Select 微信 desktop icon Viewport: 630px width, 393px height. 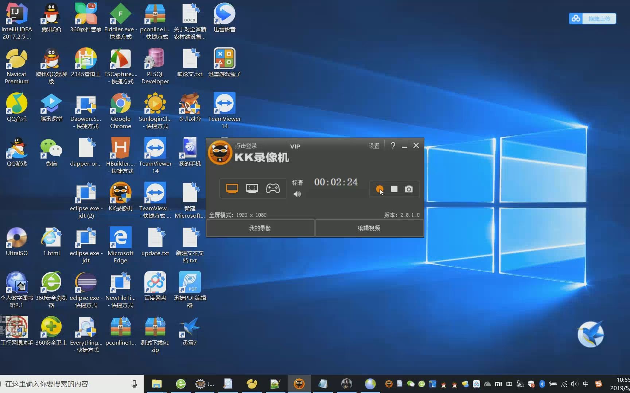tap(51, 152)
